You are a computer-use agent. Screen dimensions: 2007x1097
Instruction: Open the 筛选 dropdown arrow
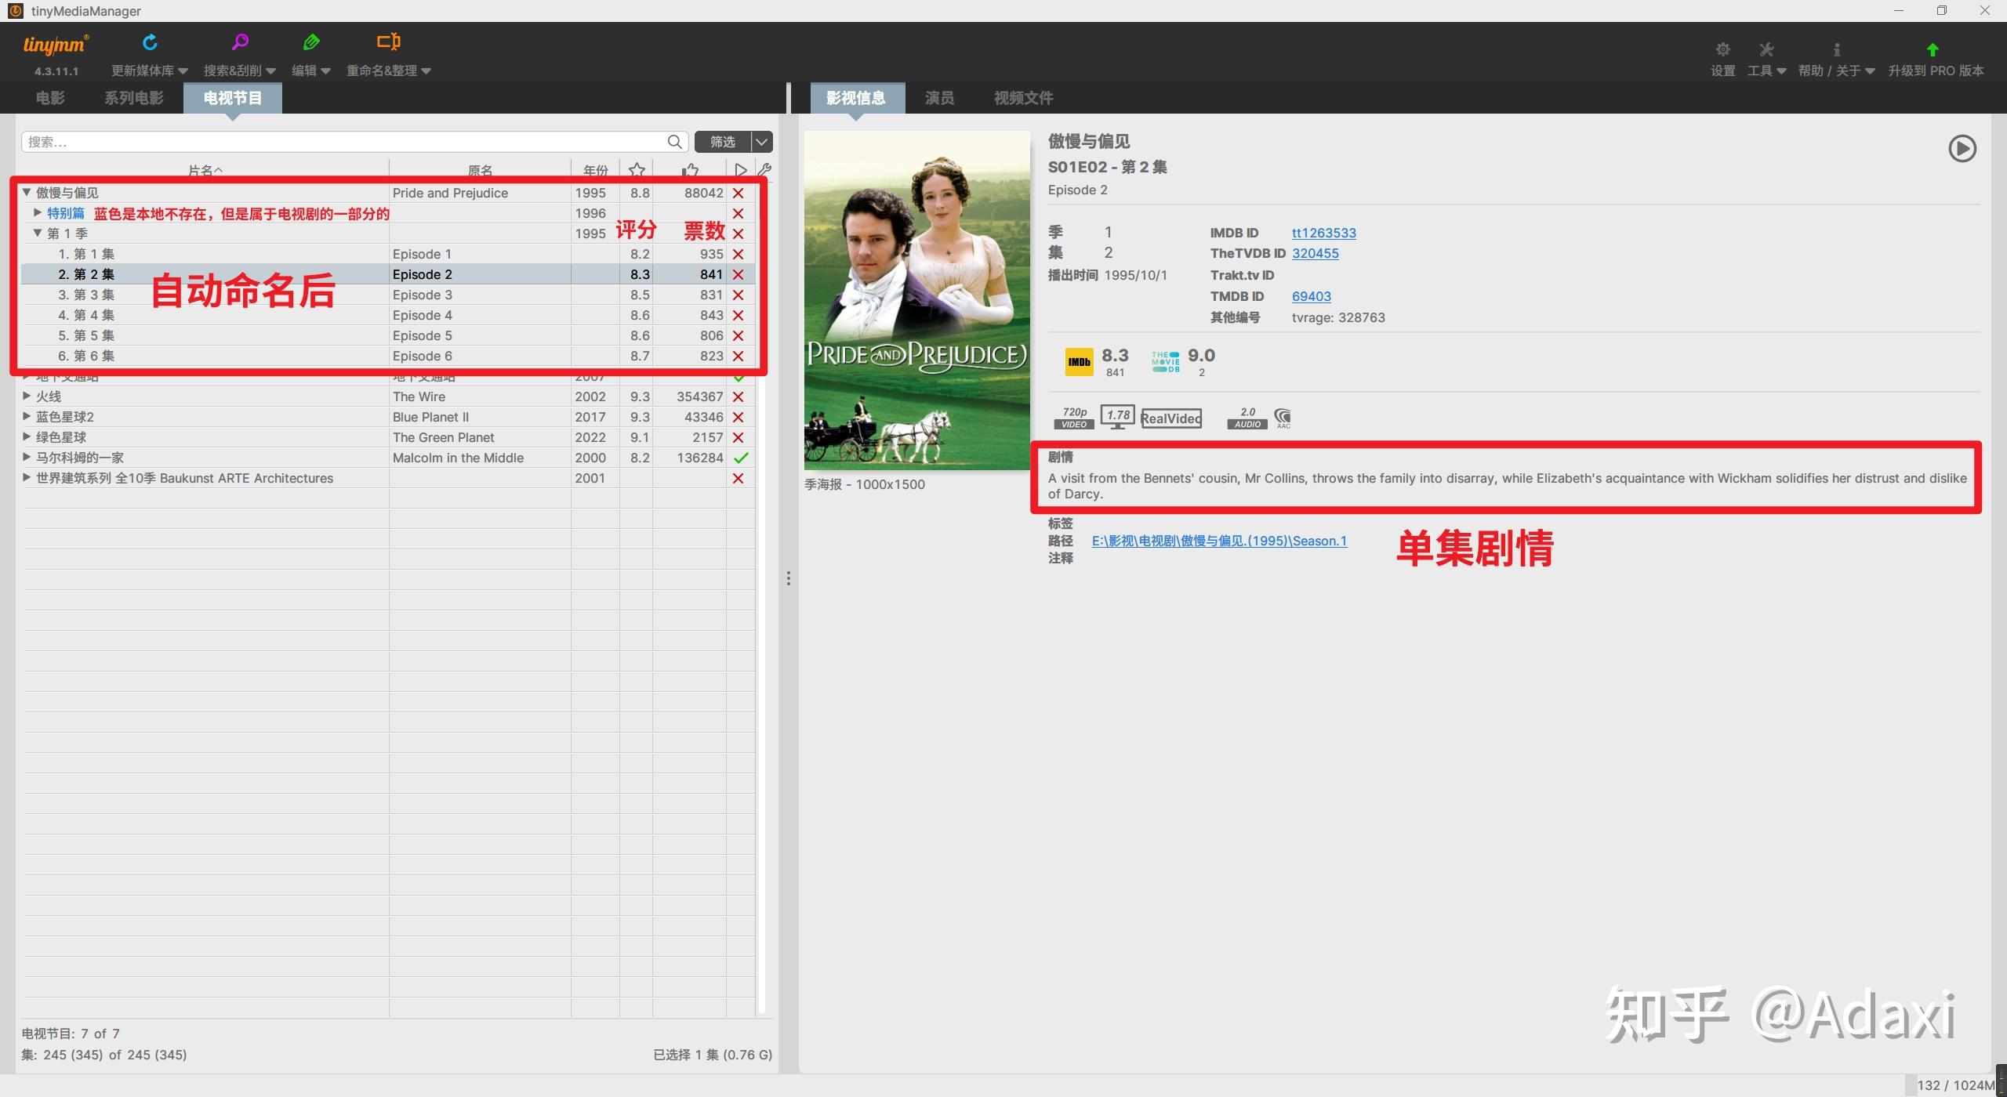point(761,142)
